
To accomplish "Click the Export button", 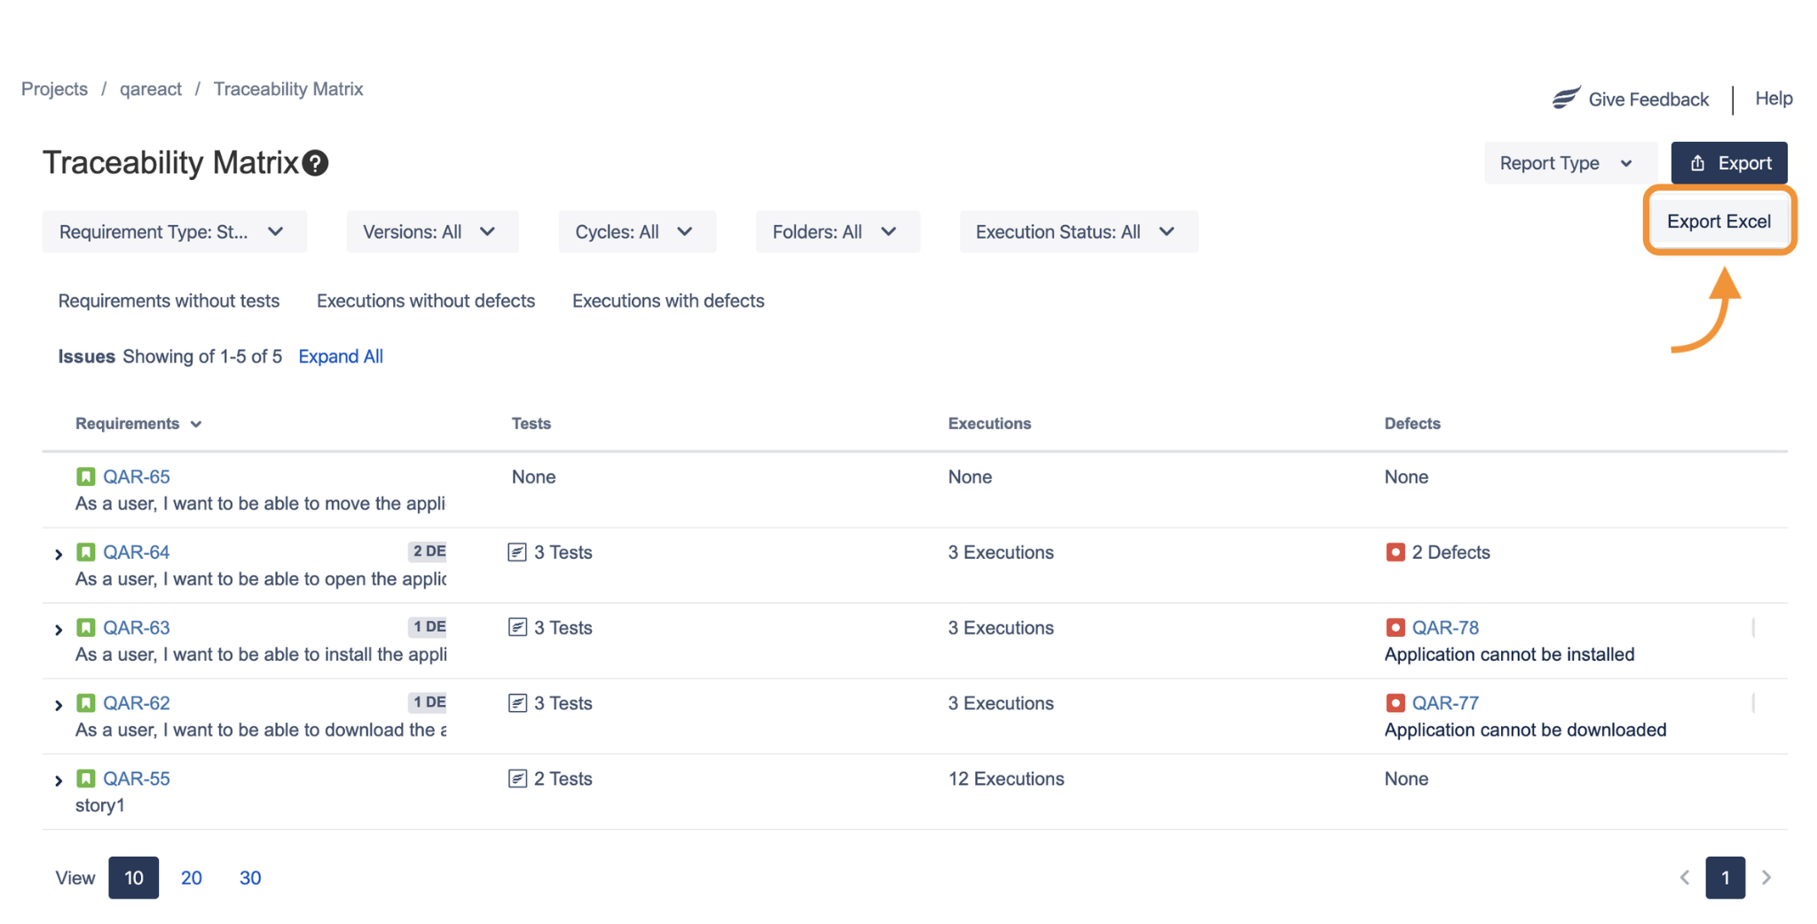I will pyautogui.click(x=1729, y=163).
